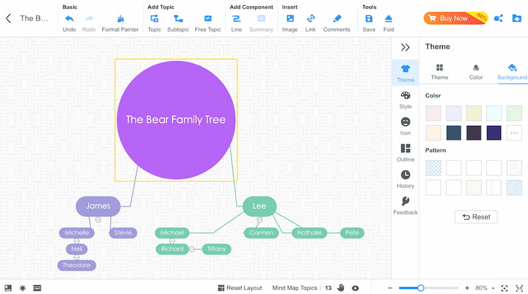Switch to the Background sub-tab

point(512,72)
